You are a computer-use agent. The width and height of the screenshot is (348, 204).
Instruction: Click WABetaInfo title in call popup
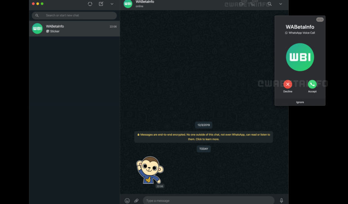[x=300, y=27]
